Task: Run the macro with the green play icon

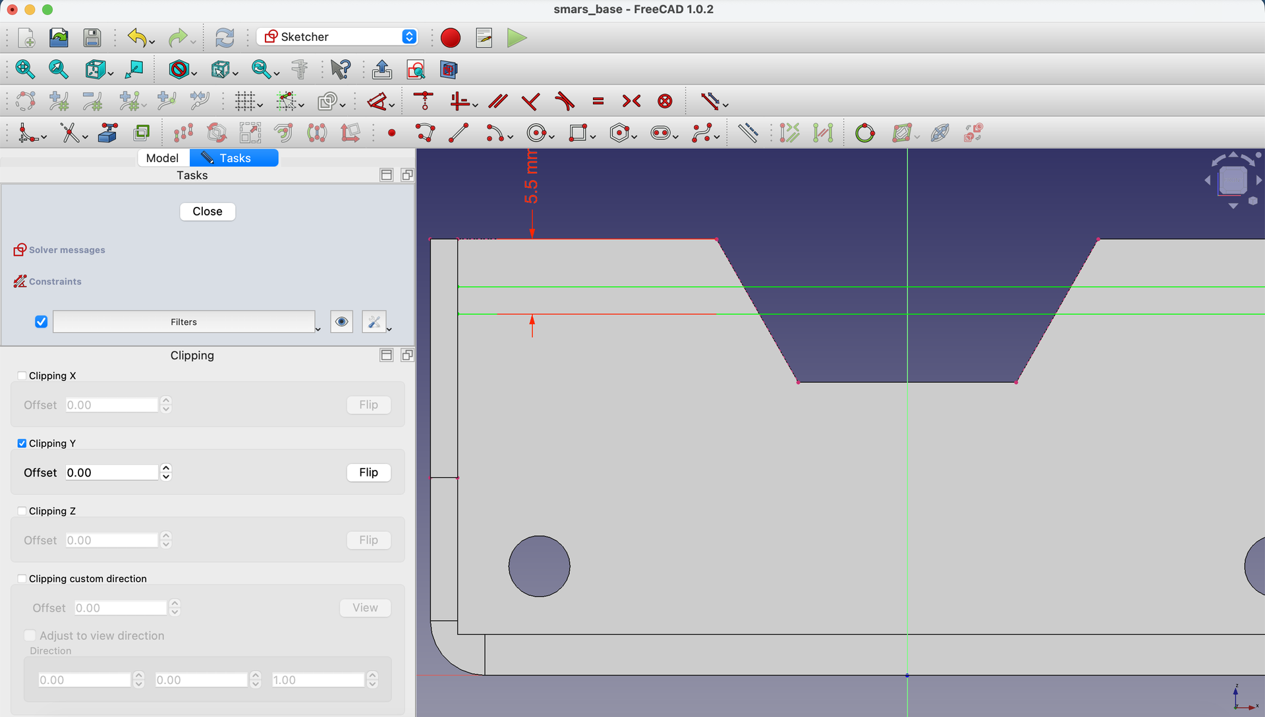Action: (x=517, y=38)
